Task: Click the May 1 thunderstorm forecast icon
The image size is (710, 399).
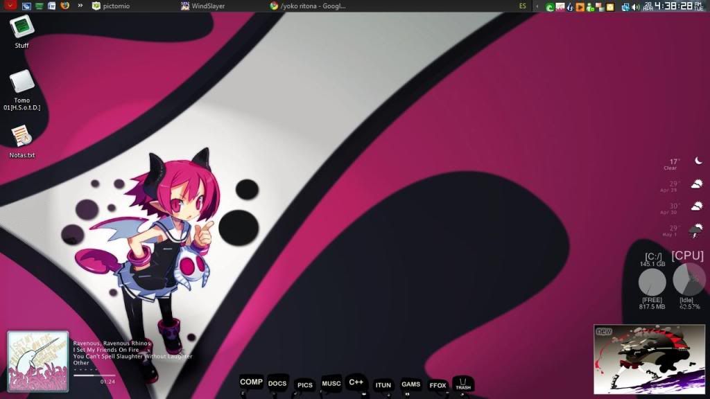Action: point(696,231)
